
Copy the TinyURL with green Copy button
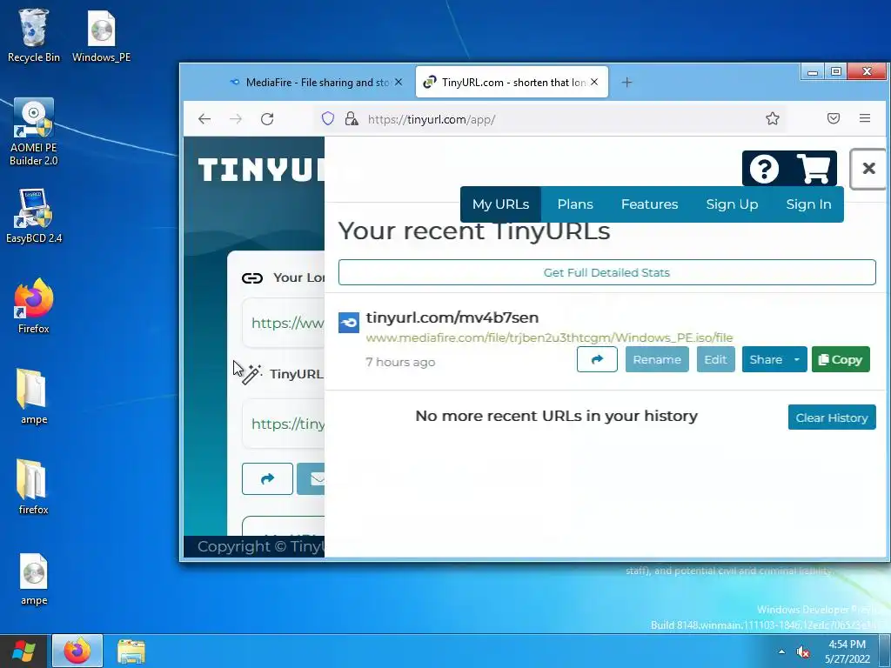[841, 359]
